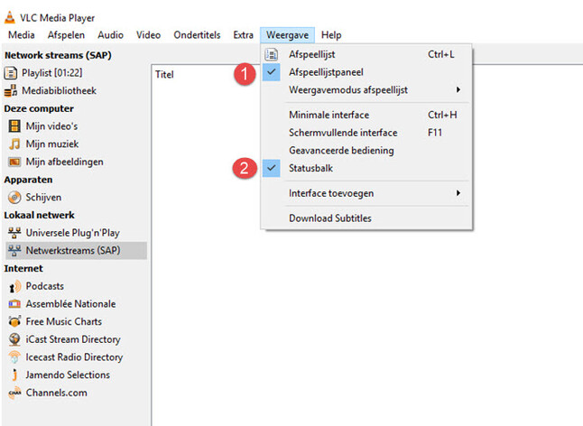Click the Playlist icon in sidebar
Image resolution: width=583 pixels, height=426 pixels.
click(x=11, y=73)
